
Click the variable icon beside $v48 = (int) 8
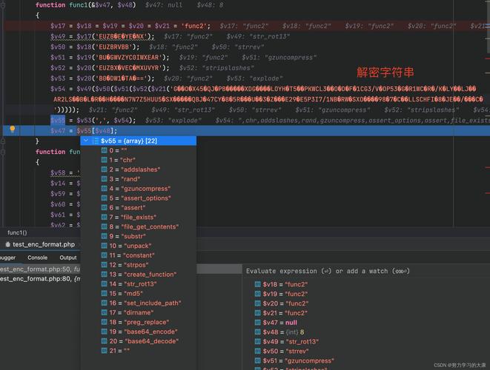tap(258, 332)
